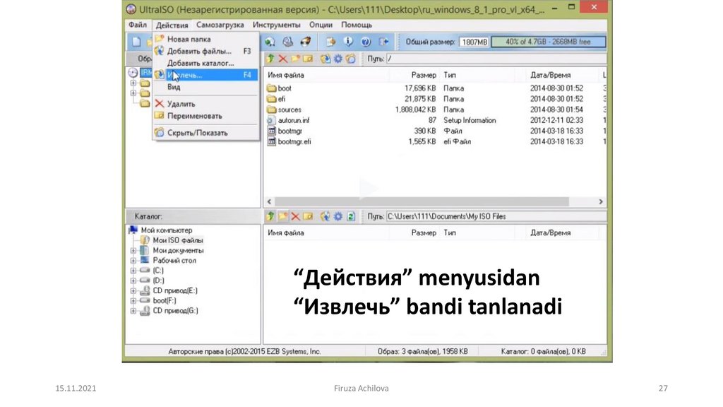Click the disc icon before Burn on toolbar

pos(288,42)
